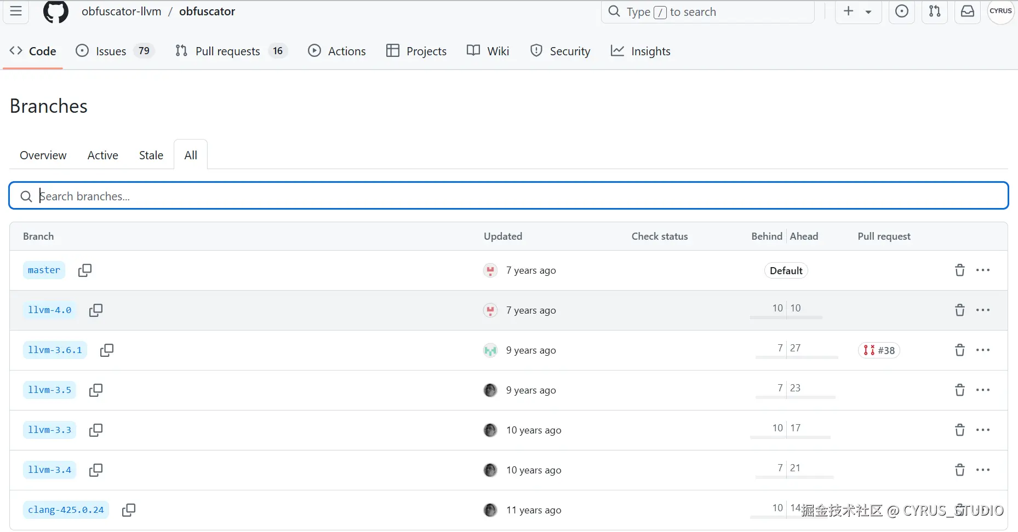Screen dimensions: 1018x532
Task: Copy the llvm-4.0 branch name
Action: tap(96, 310)
